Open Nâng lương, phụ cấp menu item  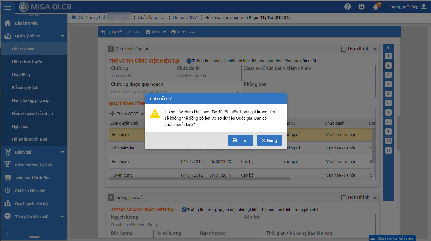coord(31,101)
